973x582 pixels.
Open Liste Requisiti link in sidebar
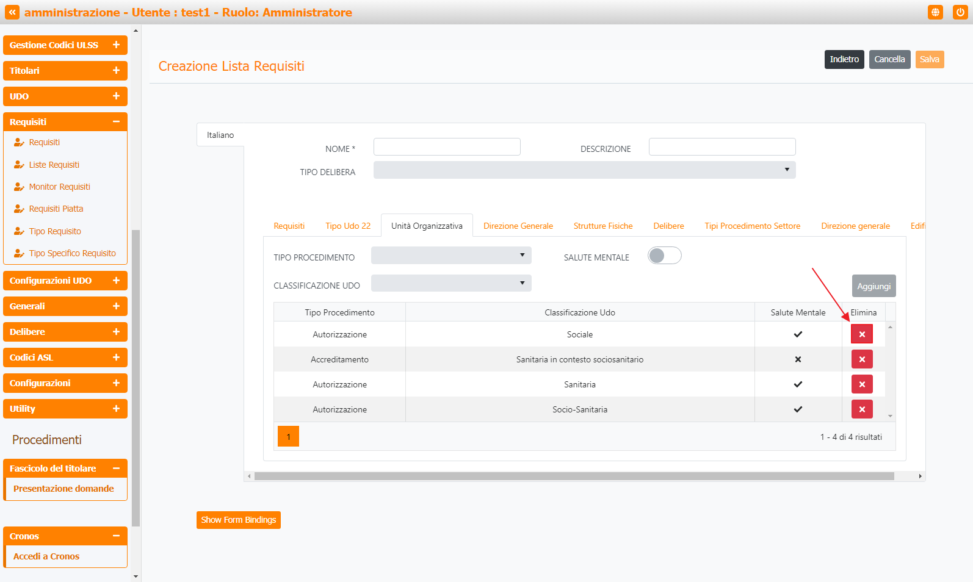click(54, 165)
